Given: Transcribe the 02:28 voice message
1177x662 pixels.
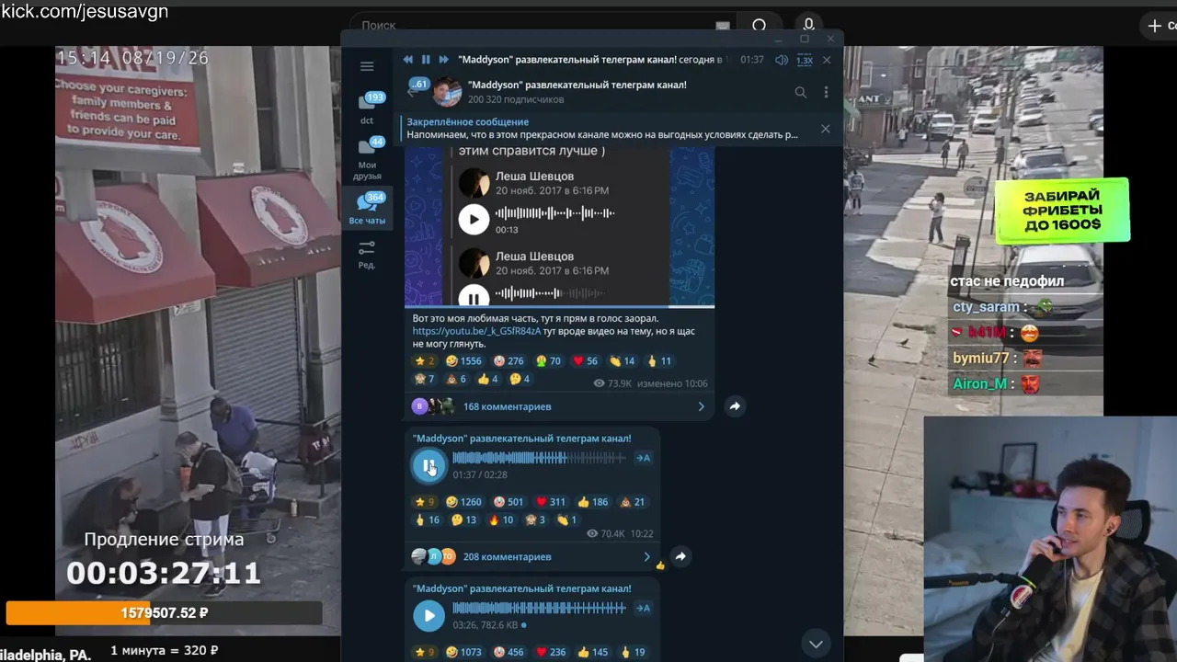Looking at the screenshot, I should (643, 458).
